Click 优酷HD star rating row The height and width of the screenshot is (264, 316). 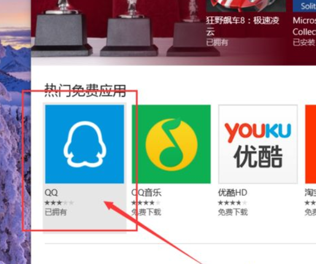click(x=233, y=203)
